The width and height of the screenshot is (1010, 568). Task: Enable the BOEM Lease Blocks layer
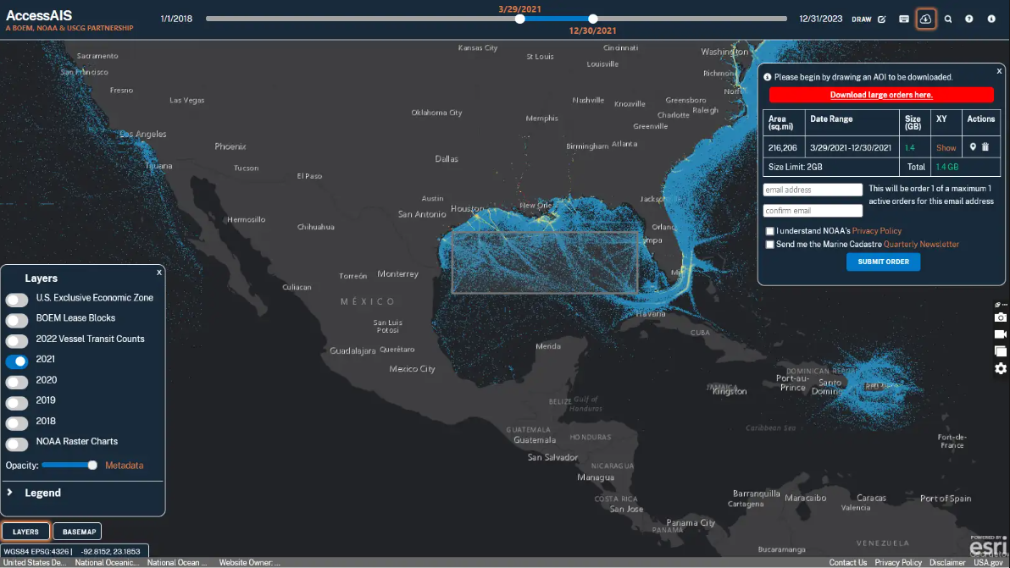(x=17, y=320)
